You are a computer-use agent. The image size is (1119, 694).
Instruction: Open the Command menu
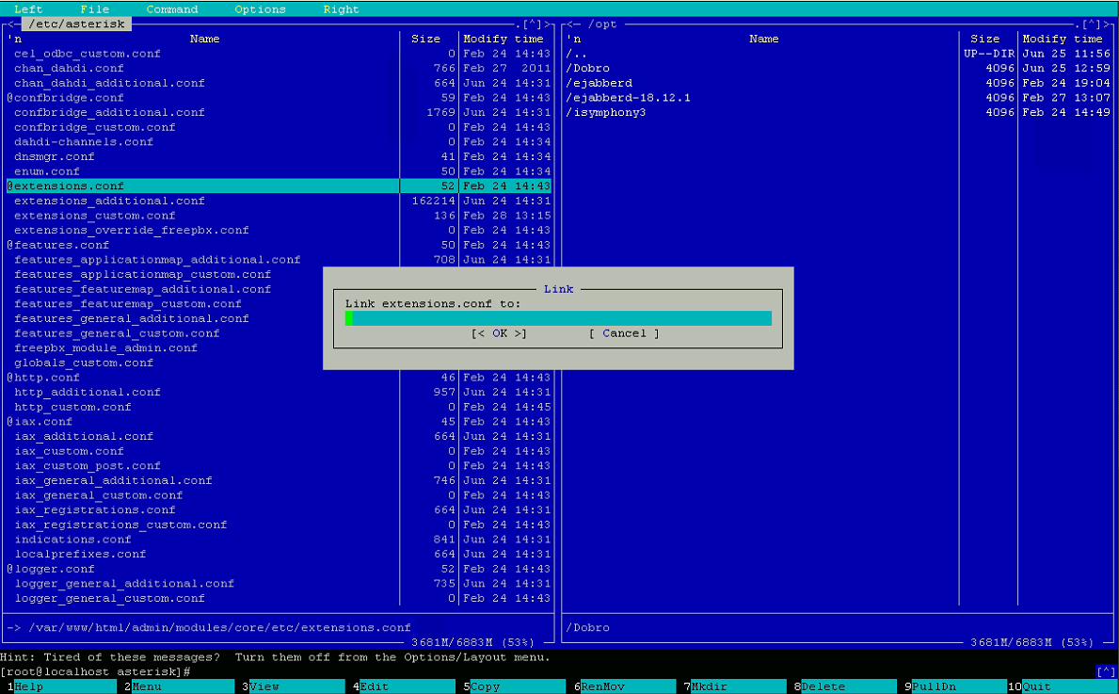click(171, 9)
